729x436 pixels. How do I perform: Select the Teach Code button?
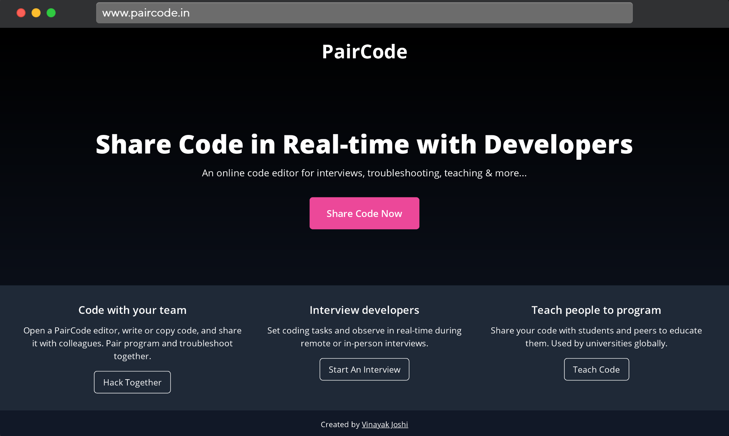[596, 369]
